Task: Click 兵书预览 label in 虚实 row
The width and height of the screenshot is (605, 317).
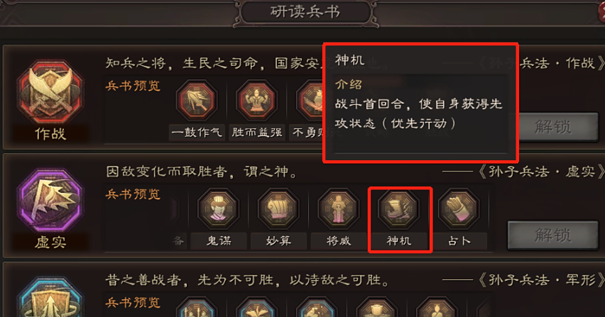Action: point(133,194)
